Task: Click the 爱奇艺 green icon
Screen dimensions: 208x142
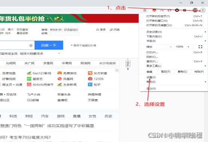Action: 29,79
